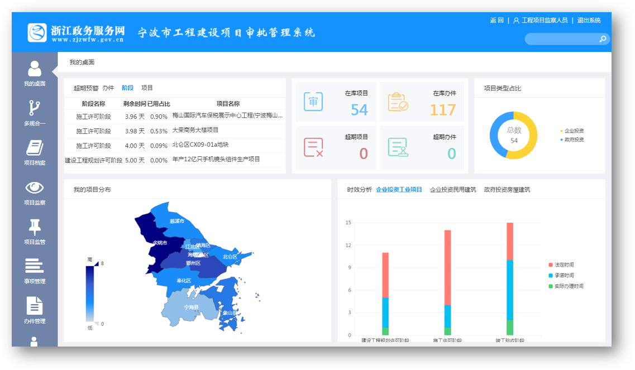Open 我的桌面 sidebar icon
This screenshot has height=370, width=635.
click(35, 69)
